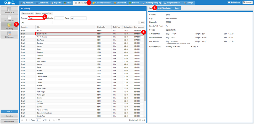Select the Florianopolis row

(82, 95)
